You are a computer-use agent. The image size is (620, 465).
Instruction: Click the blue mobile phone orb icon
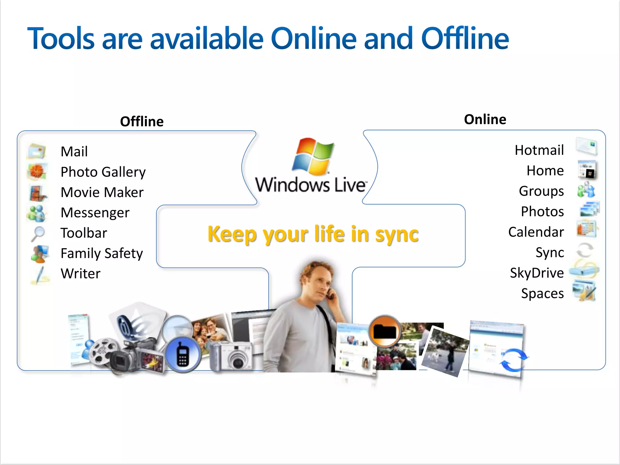click(183, 355)
